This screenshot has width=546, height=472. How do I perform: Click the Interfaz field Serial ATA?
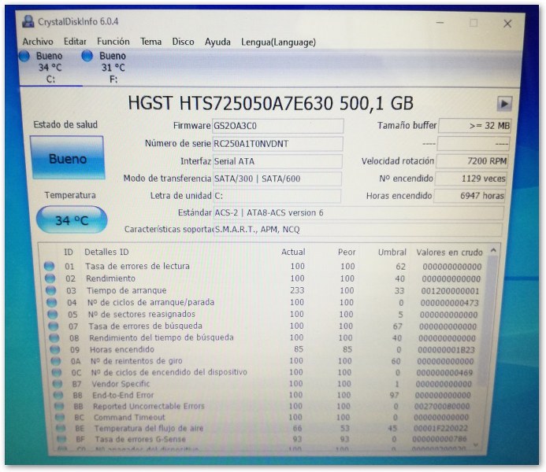(277, 161)
